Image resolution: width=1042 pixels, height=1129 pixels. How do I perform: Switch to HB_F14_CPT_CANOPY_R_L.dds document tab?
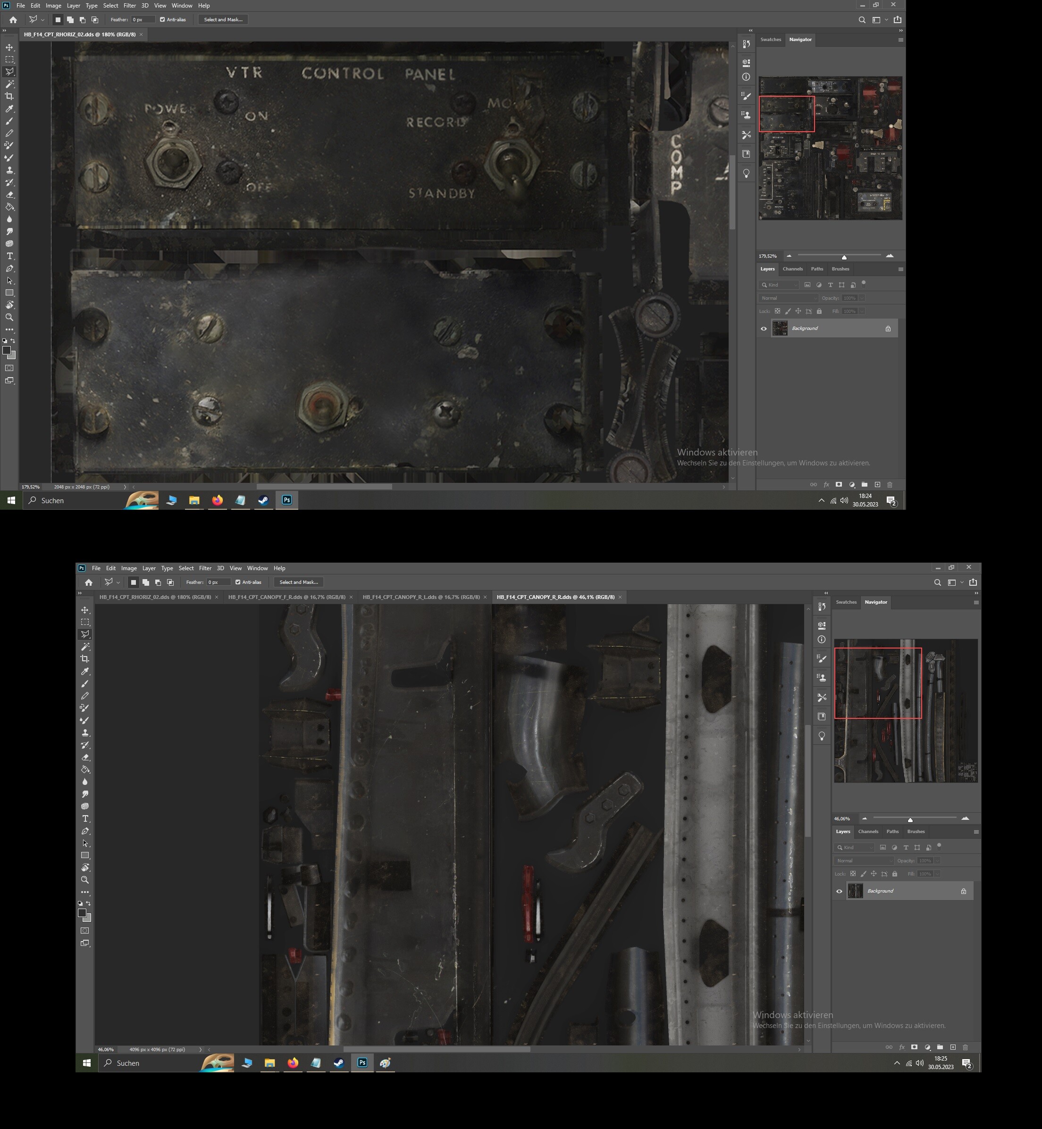[421, 597]
